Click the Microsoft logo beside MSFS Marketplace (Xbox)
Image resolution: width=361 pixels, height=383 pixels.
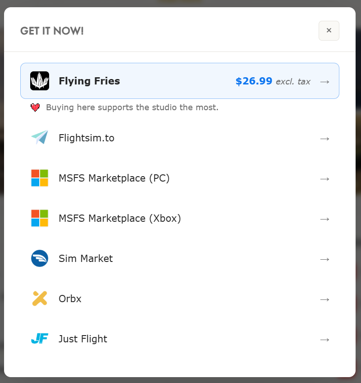pyautogui.click(x=40, y=218)
